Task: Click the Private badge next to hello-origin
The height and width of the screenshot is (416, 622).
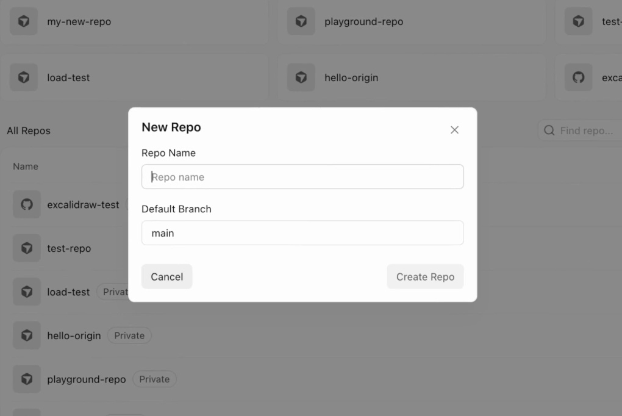Action: point(129,335)
